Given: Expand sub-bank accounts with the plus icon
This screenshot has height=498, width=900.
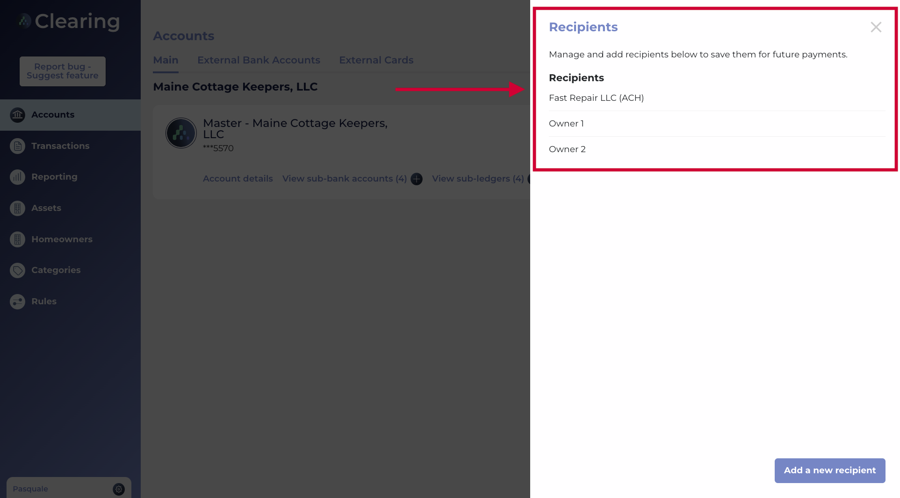Looking at the screenshot, I should (416, 179).
